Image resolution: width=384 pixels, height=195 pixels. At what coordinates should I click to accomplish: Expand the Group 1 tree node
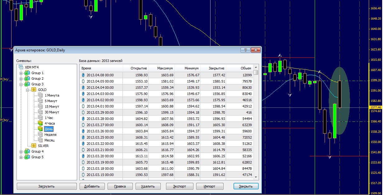tap(21, 73)
